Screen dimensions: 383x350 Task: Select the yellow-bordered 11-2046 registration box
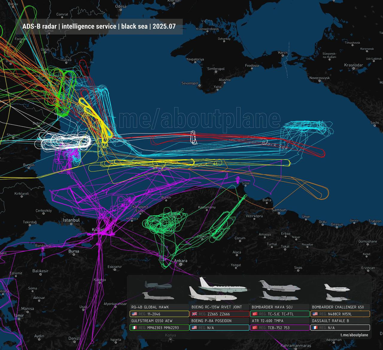pos(159,314)
